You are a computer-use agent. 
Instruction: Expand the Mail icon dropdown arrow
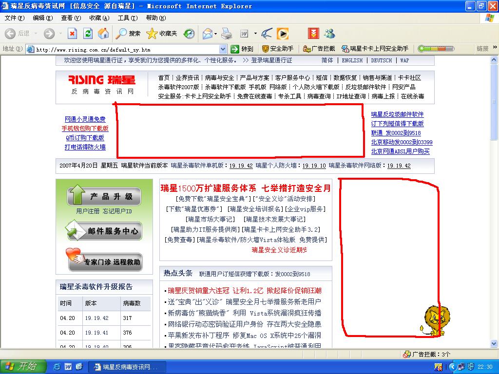pyautogui.click(x=216, y=34)
